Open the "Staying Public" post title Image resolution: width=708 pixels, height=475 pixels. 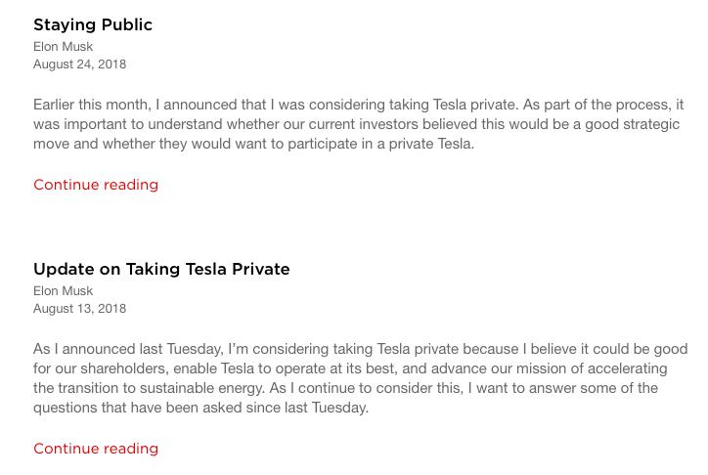93,25
